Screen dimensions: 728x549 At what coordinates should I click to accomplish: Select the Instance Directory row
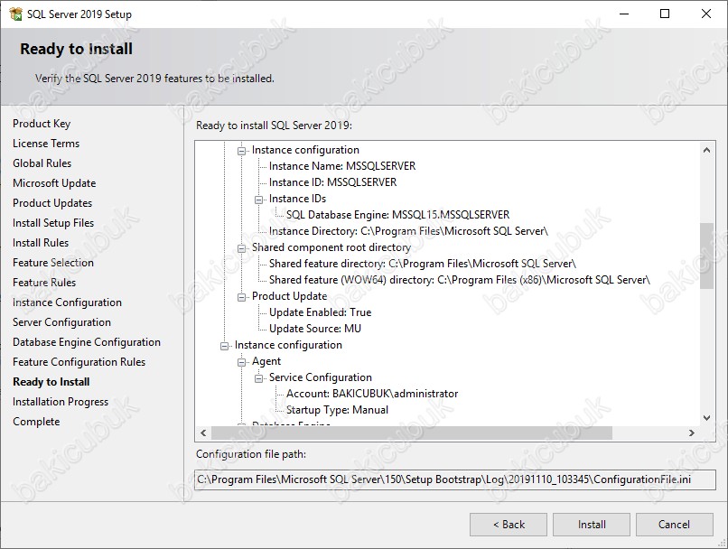pyautogui.click(x=408, y=231)
